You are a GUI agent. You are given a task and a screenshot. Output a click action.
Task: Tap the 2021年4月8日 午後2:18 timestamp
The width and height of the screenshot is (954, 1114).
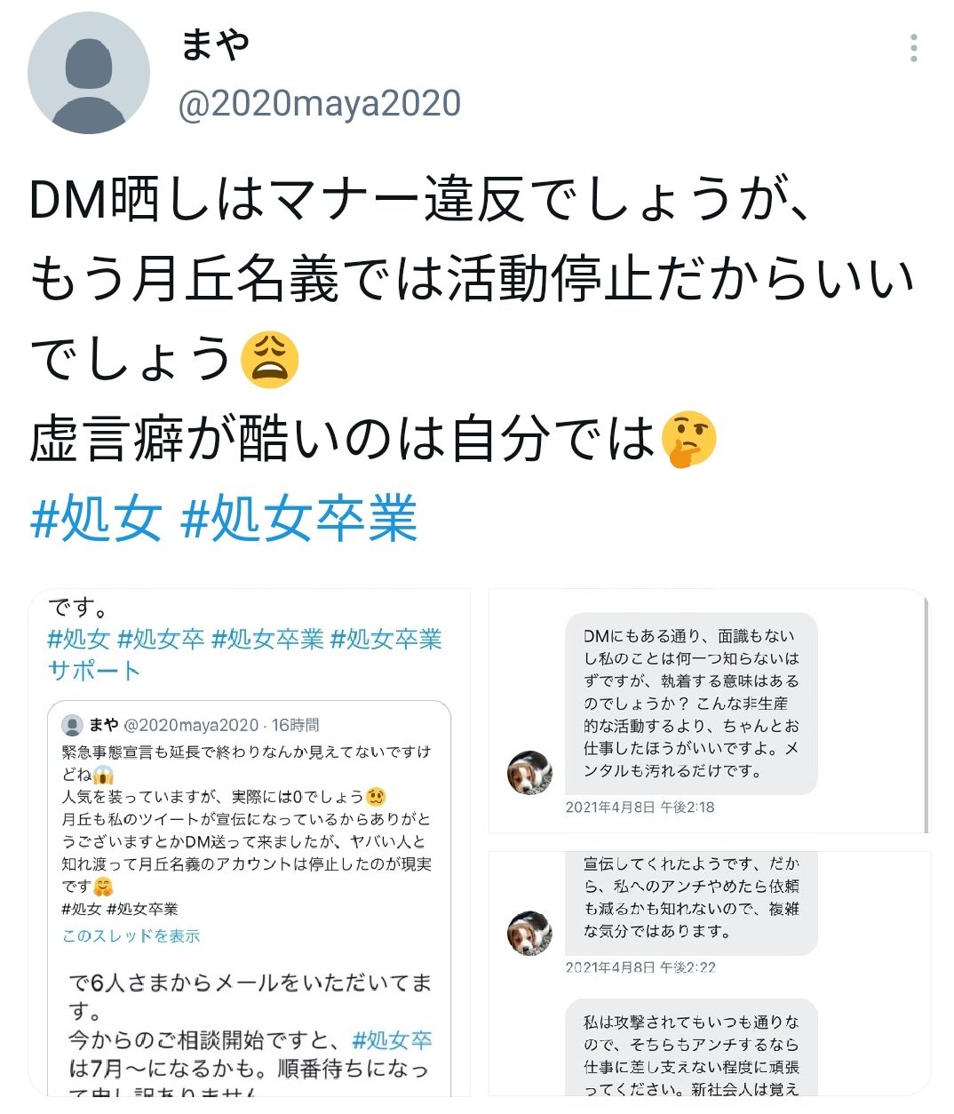pyautogui.click(x=640, y=808)
